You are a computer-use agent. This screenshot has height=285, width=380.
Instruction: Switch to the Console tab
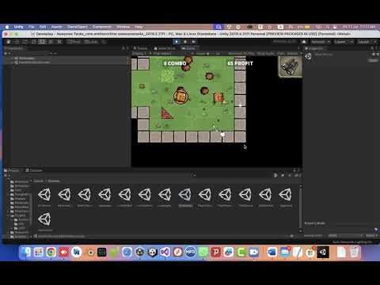pos(34,170)
